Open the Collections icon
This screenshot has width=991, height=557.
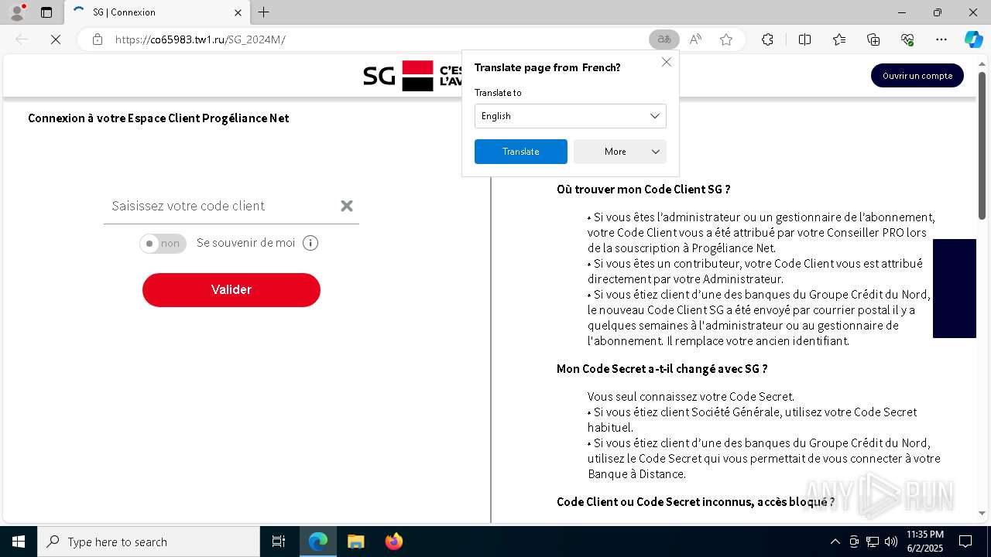[873, 39]
